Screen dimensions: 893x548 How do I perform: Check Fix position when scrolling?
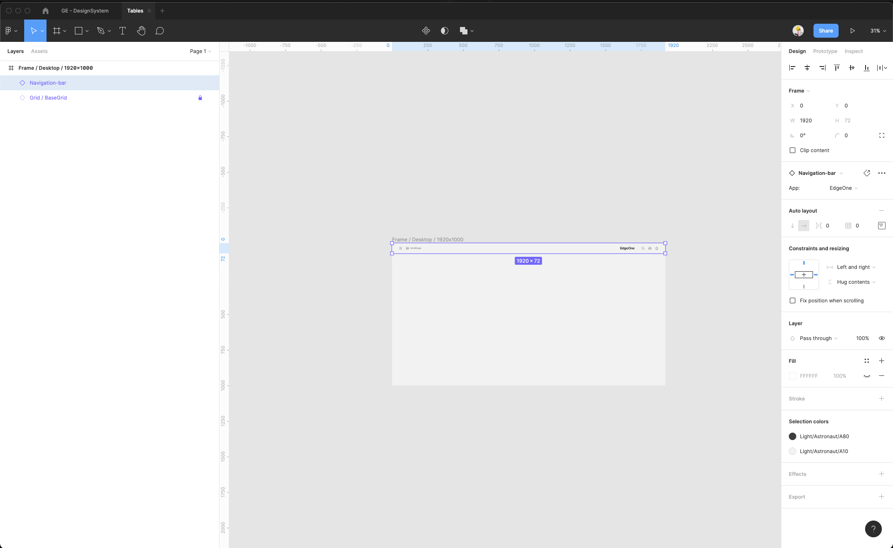pyautogui.click(x=793, y=301)
